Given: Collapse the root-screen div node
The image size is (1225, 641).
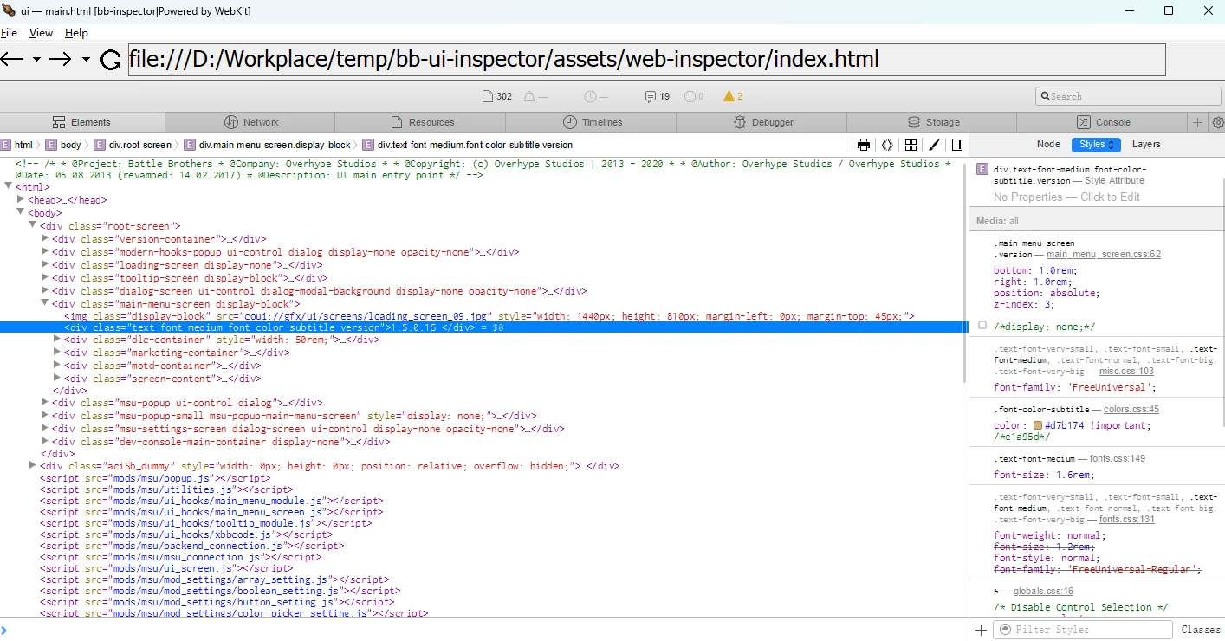Looking at the screenshot, I should 33,225.
